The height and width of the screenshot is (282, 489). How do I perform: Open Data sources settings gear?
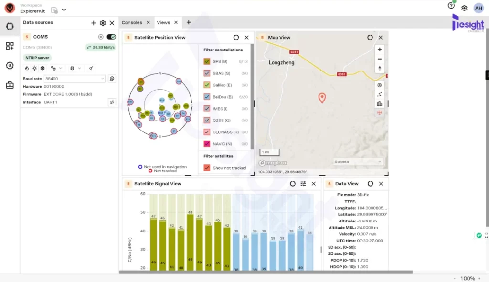coord(103,23)
